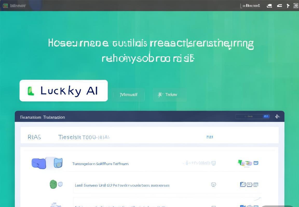Viewport: 299px width, 207px height.
Task: Click the "Tnduv" button
Action: tap(170, 94)
